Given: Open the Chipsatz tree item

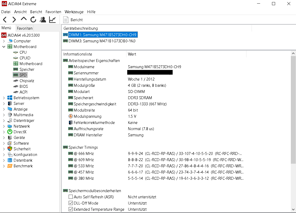Looking at the screenshot, I should [23, 81].
